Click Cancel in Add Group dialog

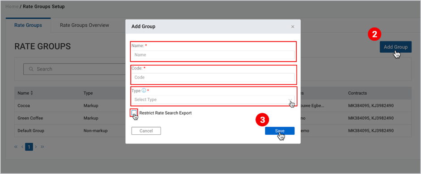click(x=146, y=131)
